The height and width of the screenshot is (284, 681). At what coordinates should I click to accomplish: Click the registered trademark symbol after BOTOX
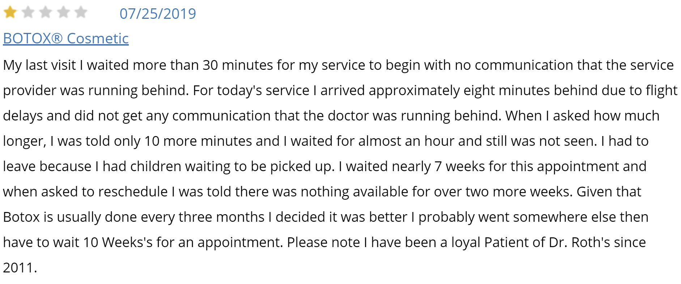coord(58,38)
